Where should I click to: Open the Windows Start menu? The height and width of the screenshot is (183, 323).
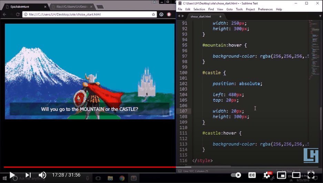[x=4, y=178]
